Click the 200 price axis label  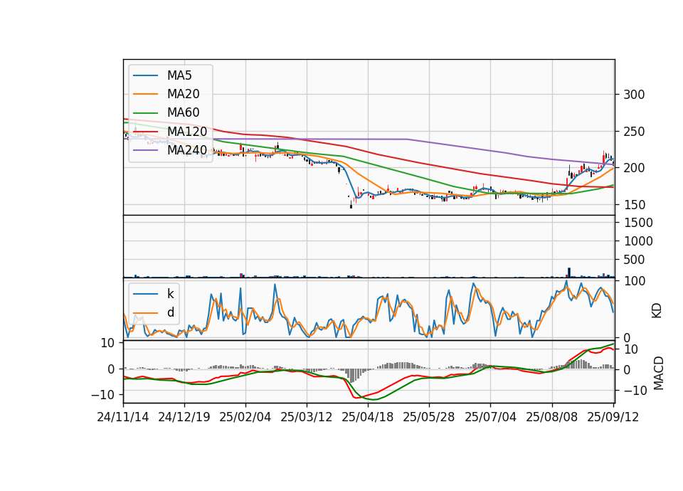pyautogui.click(x=634, y=168)
